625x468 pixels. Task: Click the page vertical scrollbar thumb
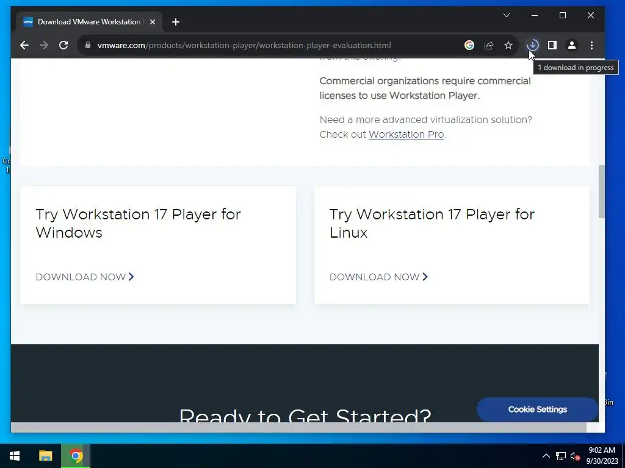pyautogui.click(x=601, y=192)
